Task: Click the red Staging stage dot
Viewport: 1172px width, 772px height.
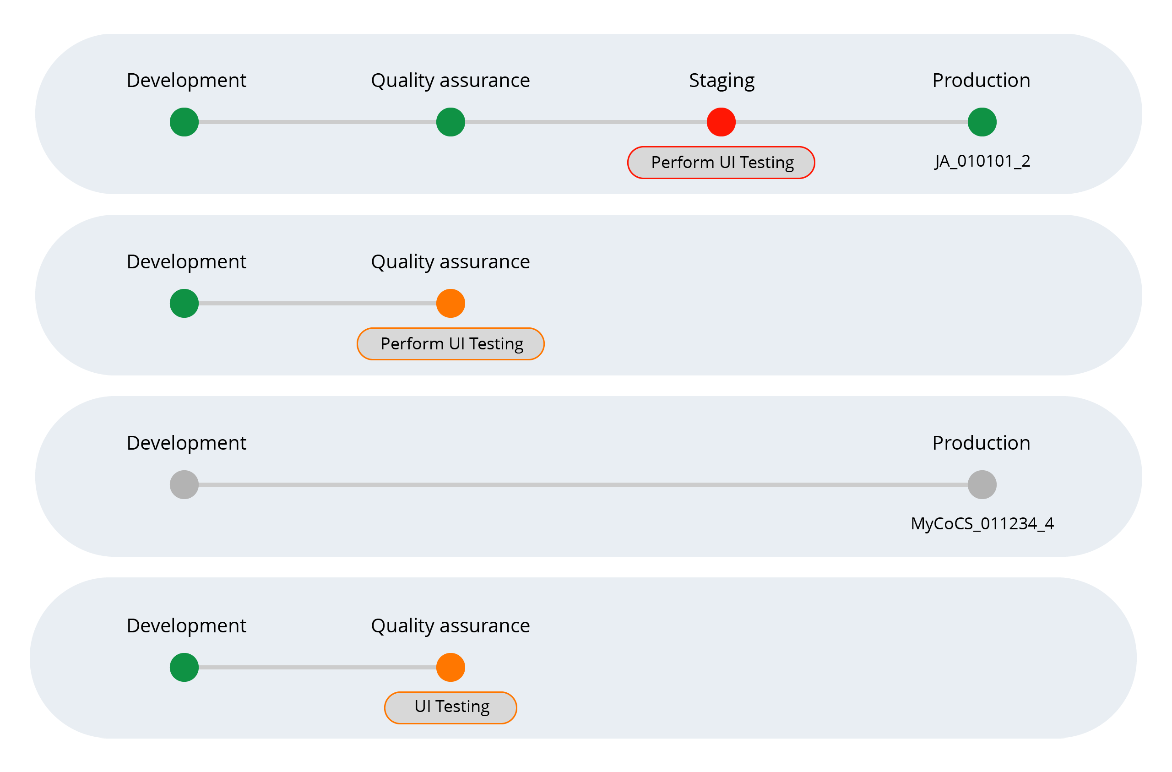Action: click(x=721, y=122)
